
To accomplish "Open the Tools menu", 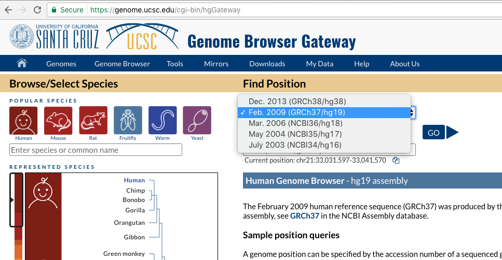I will pyautogui.click(x=175, y=64).
